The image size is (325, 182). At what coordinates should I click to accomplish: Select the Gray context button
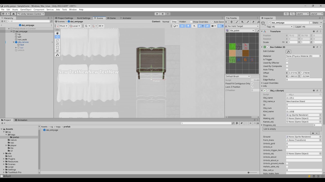point(174,22)
